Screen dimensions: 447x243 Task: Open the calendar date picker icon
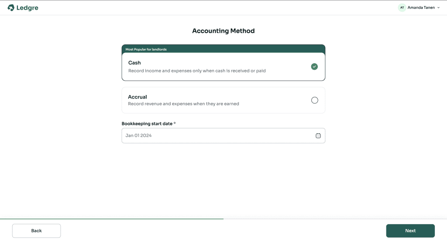coord(318,136)
